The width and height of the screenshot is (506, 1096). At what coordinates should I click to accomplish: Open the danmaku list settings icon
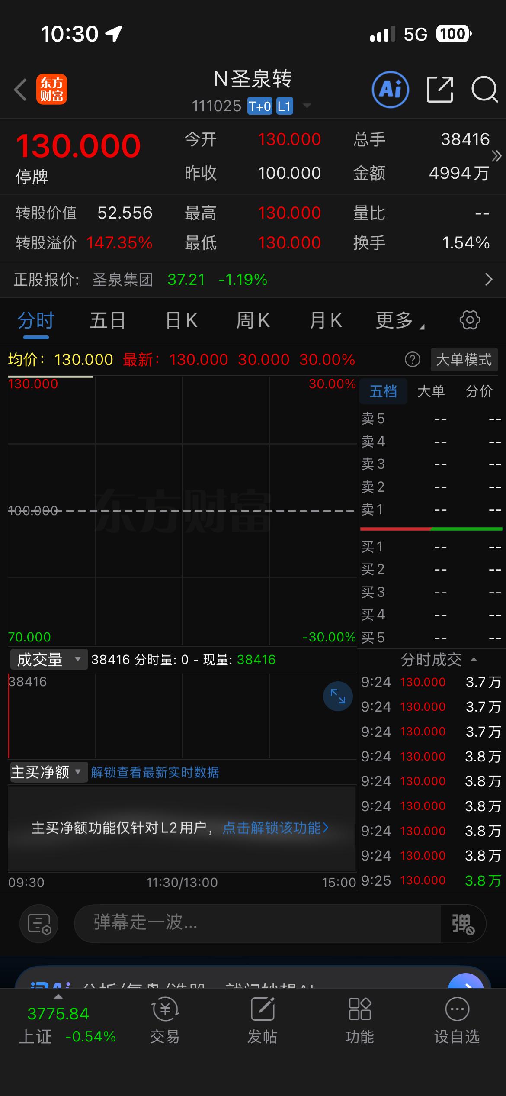click(x=39, y=924)
